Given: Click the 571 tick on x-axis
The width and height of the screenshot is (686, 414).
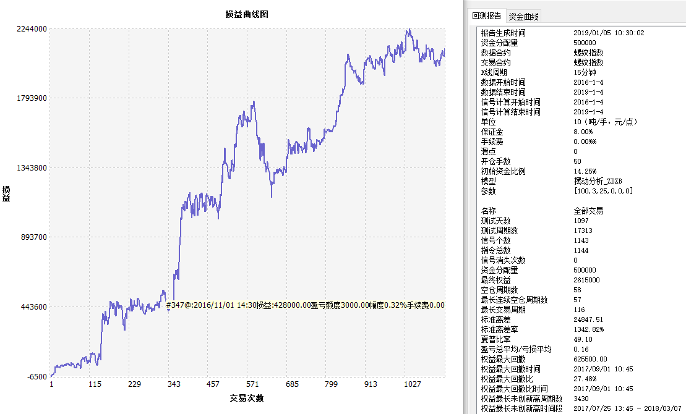Looking at the screenshot, I should pos(252,384).
